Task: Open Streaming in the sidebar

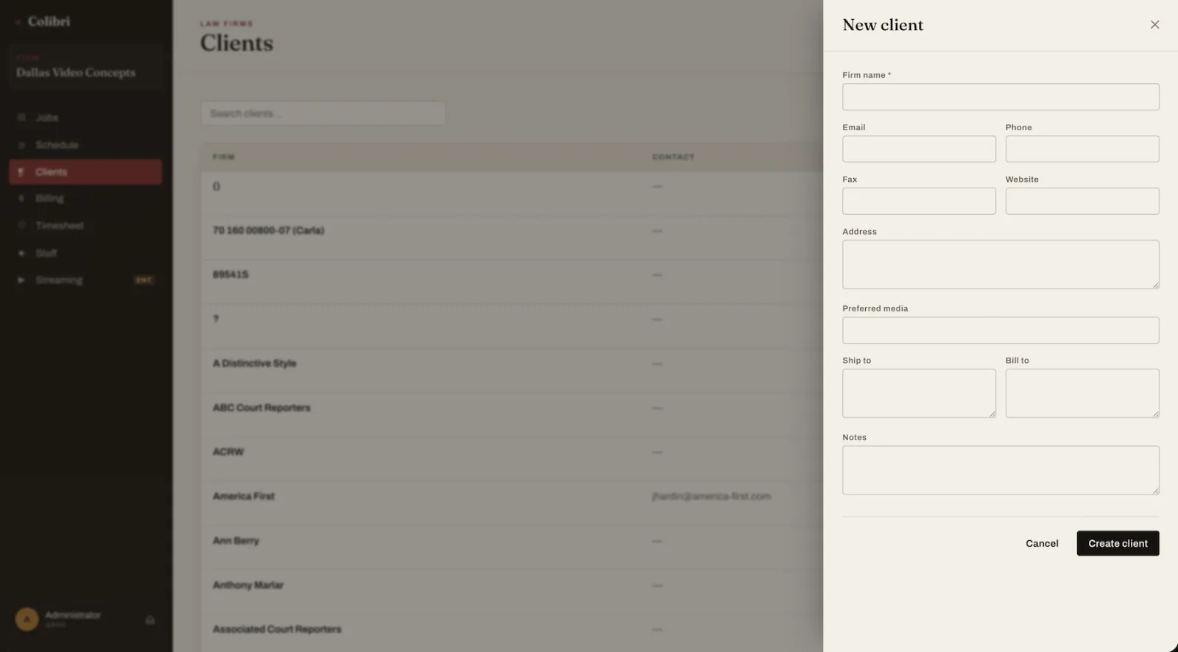Action: [x=85, y=280]
